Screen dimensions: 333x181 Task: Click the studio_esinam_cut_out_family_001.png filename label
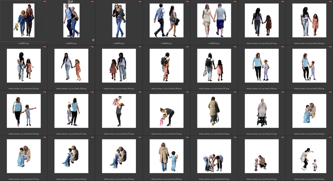(262, 43)
